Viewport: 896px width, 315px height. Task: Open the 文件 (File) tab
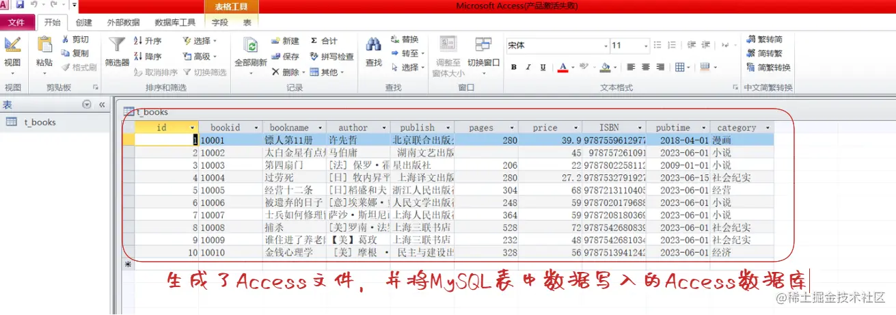(x=16, y=22)
